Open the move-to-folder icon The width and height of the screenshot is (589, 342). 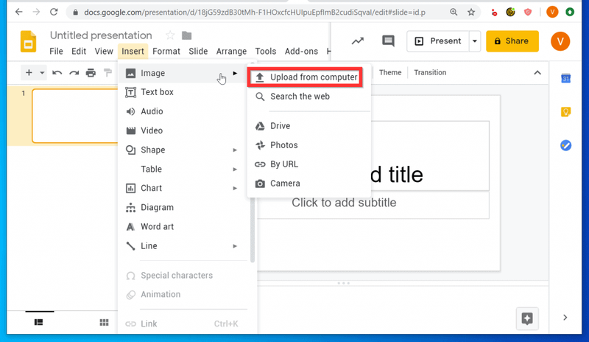[x=187, y=35]
